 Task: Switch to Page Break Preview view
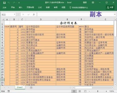85,91
